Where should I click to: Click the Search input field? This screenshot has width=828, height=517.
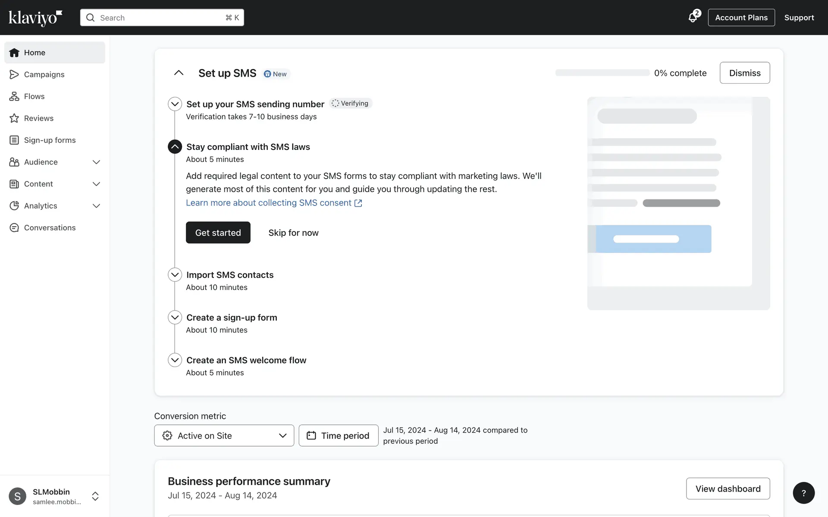(x=162, y=18)
